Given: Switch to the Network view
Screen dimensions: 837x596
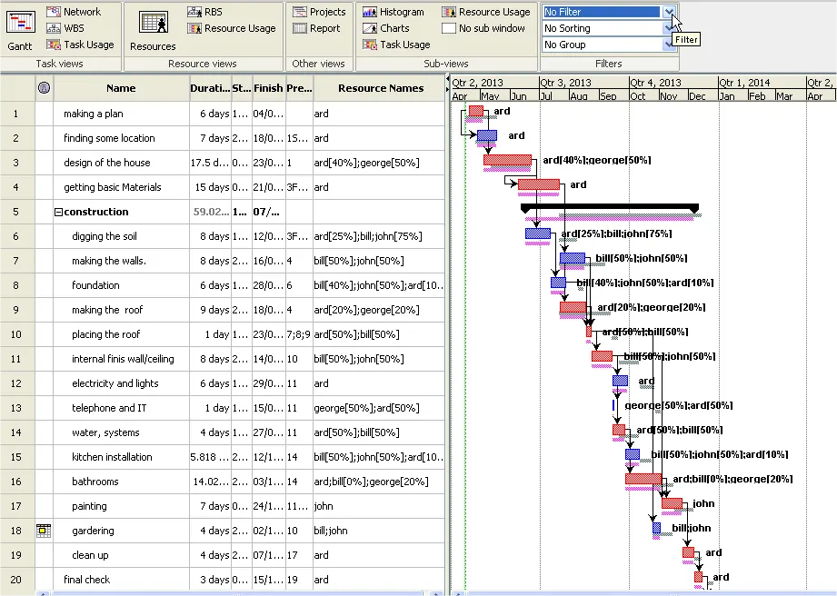Looking at the screenshot, I should pos(74,12).
